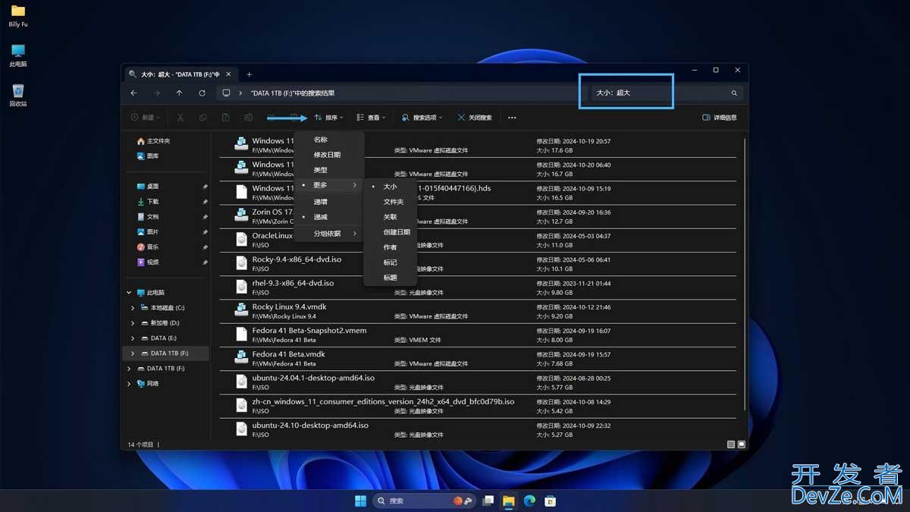
Task: Choose 关联 in the 更多 submenu
Action: (391, 217)
